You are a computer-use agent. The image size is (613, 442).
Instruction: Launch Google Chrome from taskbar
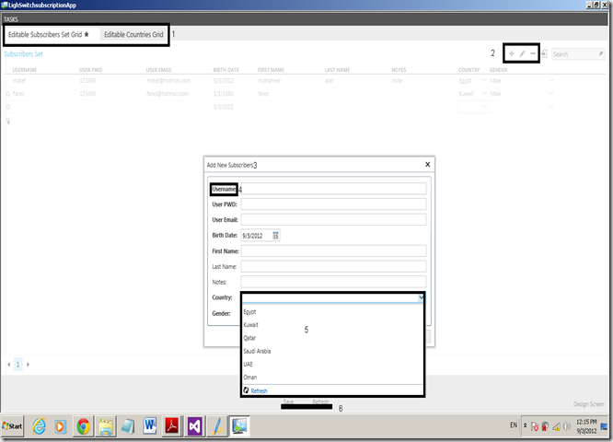tap(83, 426)
